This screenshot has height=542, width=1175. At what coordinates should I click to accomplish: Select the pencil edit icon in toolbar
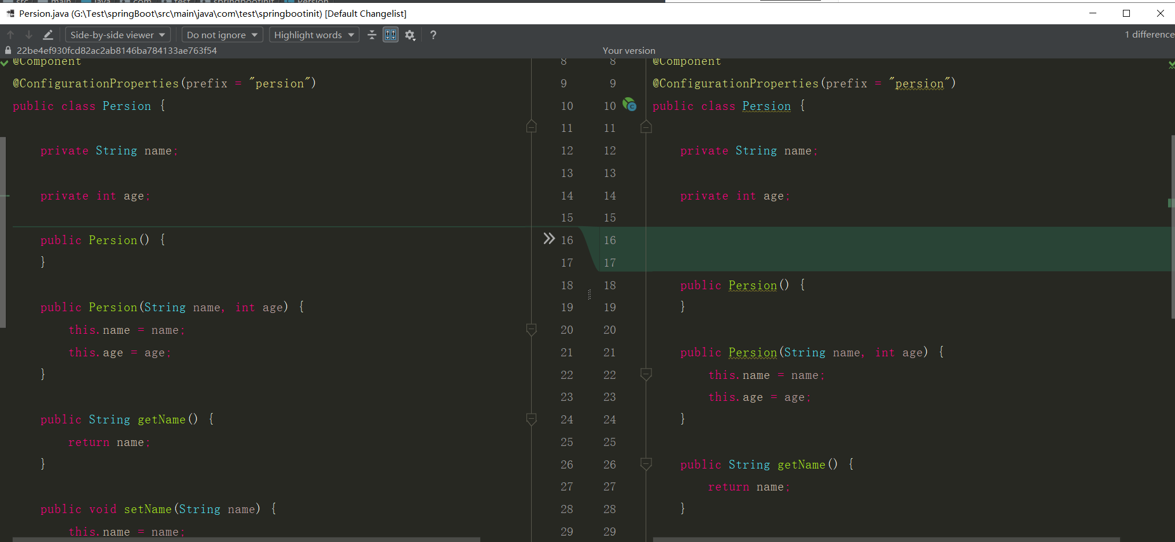(48, 35)
